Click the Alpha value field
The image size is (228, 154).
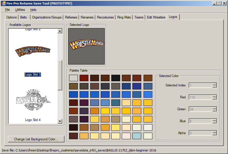pyautogui.click(x=200, y=133)
